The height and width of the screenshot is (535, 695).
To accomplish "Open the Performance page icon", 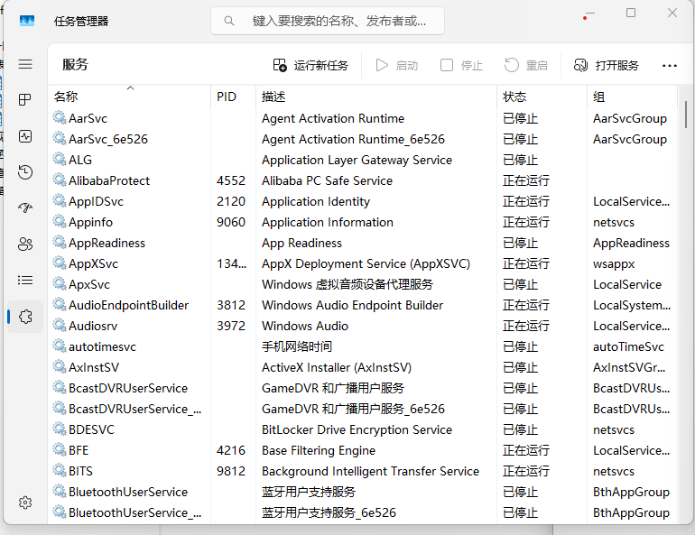I will [x=25, y=136].
